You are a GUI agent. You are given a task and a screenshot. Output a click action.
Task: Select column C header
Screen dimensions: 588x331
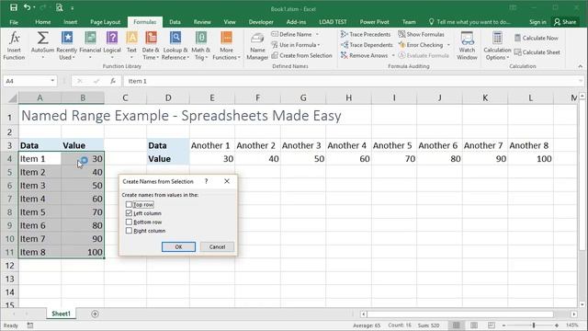(x=125, y=98)
